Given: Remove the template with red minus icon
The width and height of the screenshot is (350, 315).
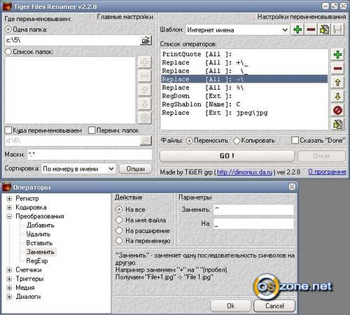Looking at the screenshot, I should tap(311, 29).
